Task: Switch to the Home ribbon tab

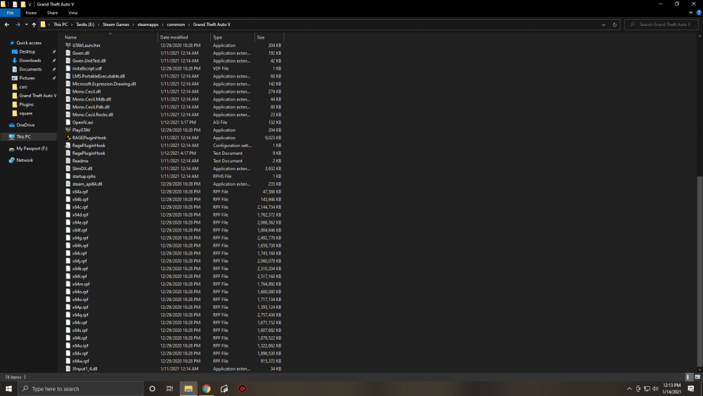Action: click(x=31, y=13)
